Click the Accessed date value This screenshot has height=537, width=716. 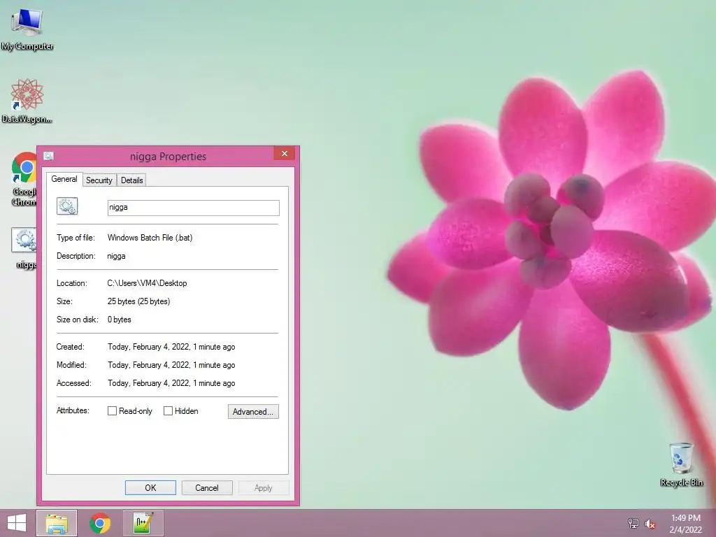click(171, 384)
